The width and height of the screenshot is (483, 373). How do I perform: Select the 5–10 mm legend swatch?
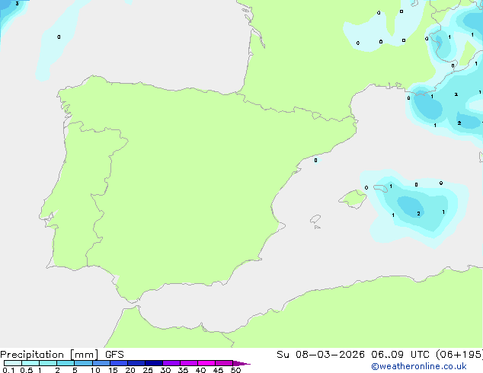click(83, 363)
